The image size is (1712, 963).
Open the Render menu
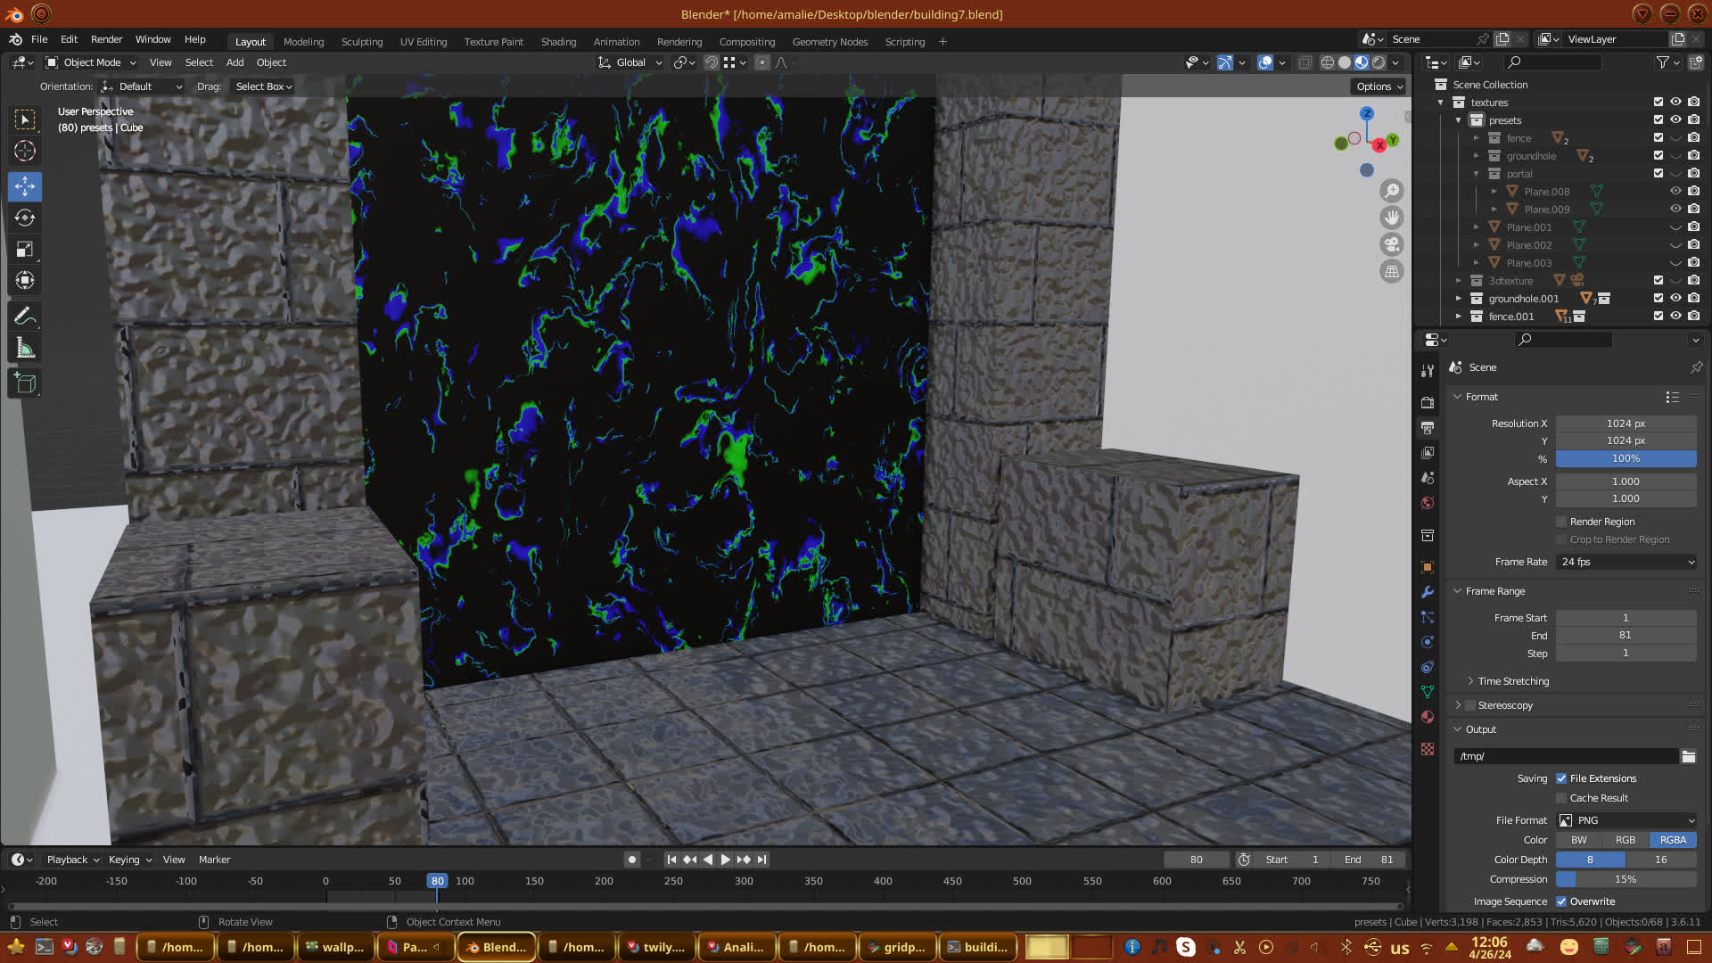pyautogui.click(x=106, y=39)
